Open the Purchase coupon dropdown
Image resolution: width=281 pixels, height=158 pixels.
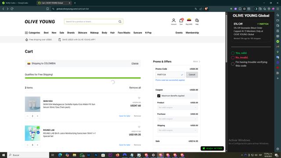point(177,119)
